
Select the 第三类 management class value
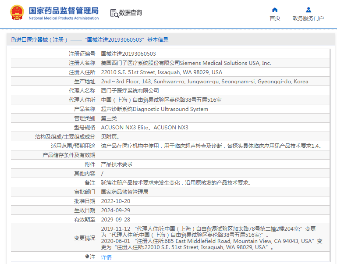109,118
